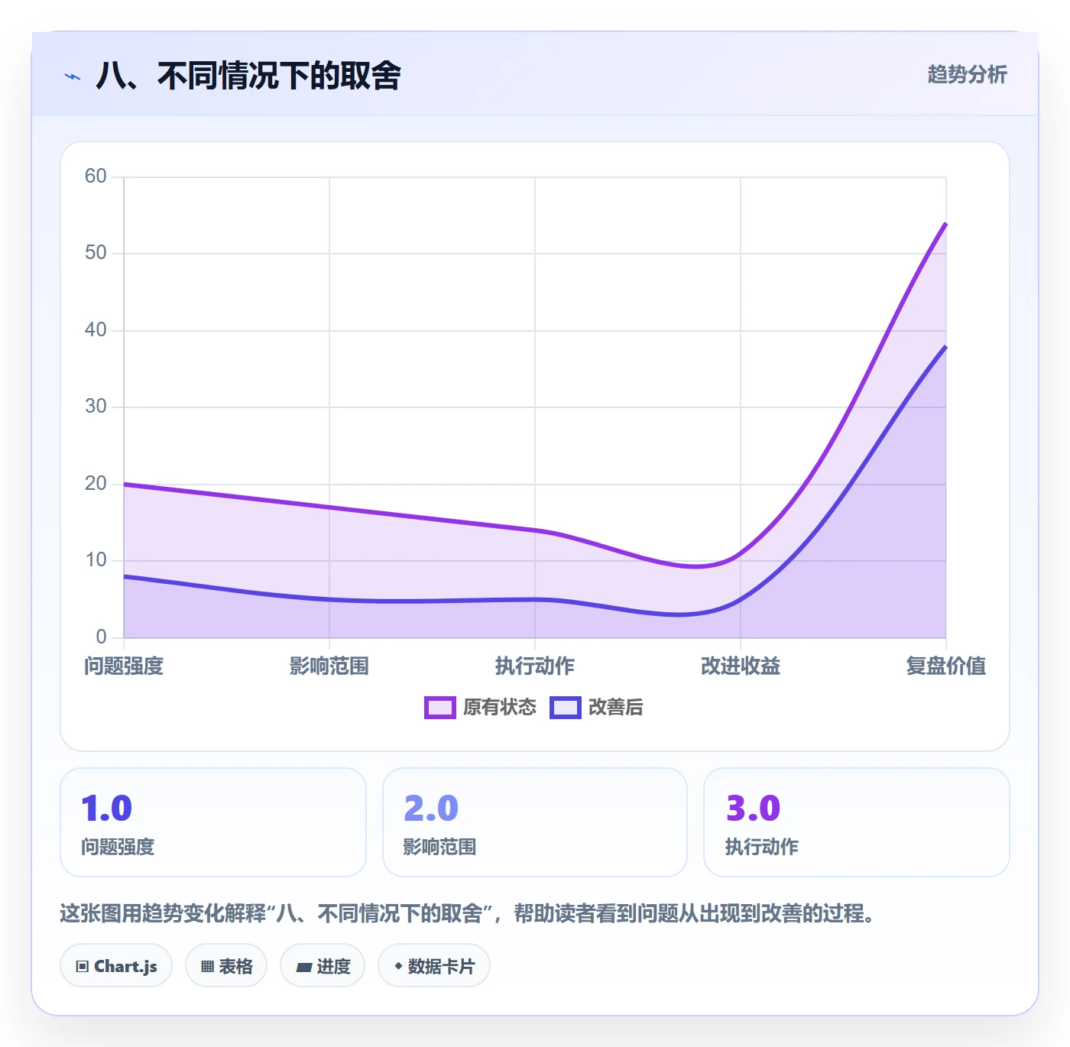Click the lightning icon beside the section title
1070x1047 pixels.
(x=73, y=76)
